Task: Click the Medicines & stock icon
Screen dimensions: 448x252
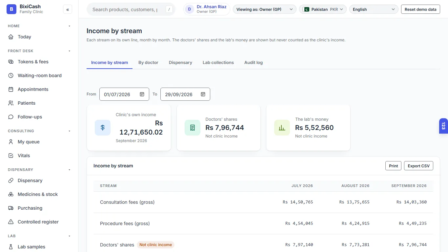Action: click(11, 194)
